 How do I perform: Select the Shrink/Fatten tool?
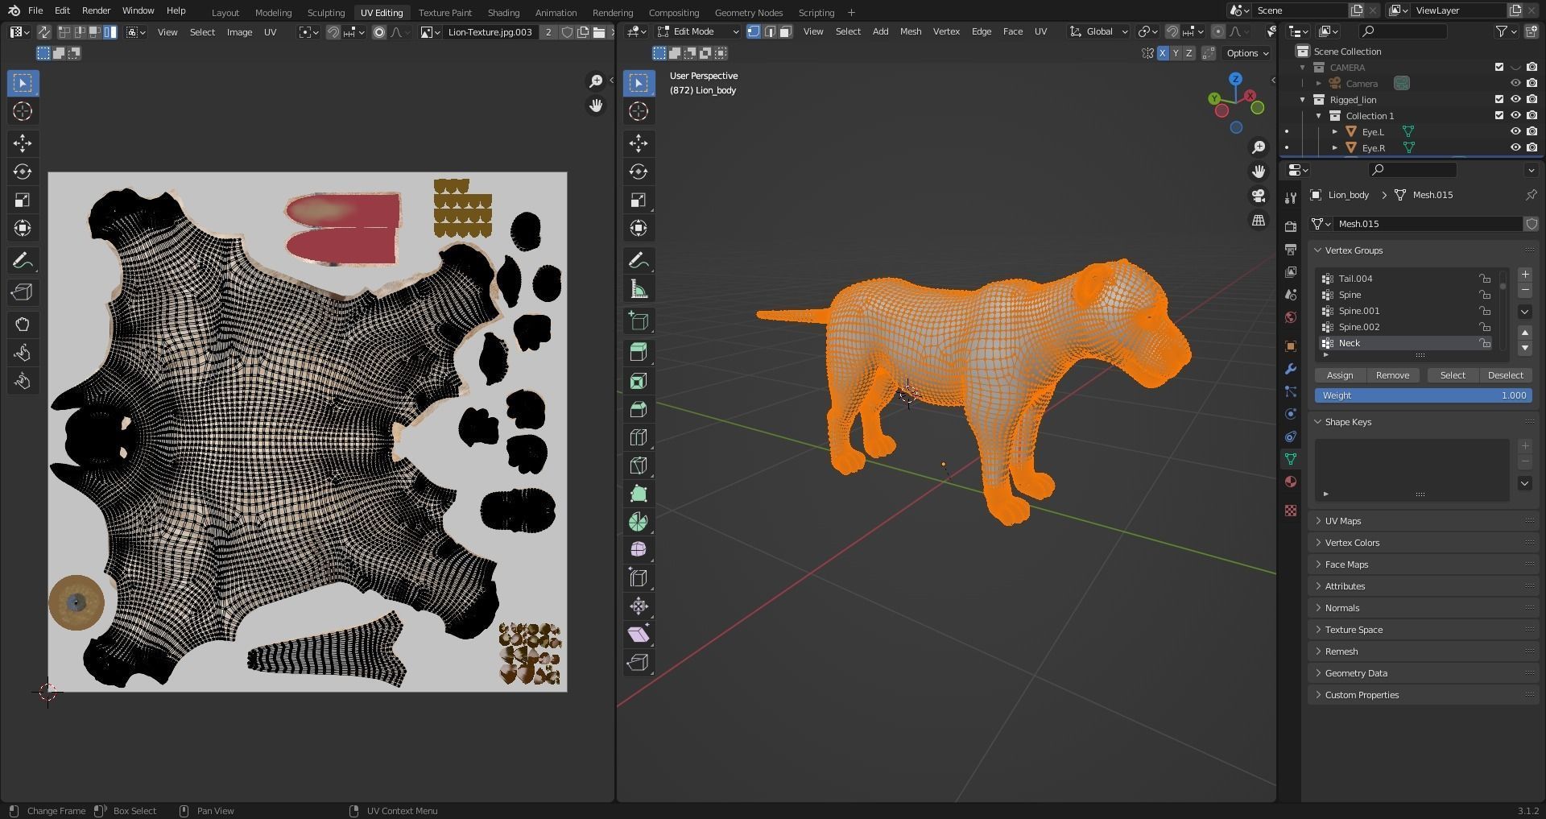click(639, 606)
